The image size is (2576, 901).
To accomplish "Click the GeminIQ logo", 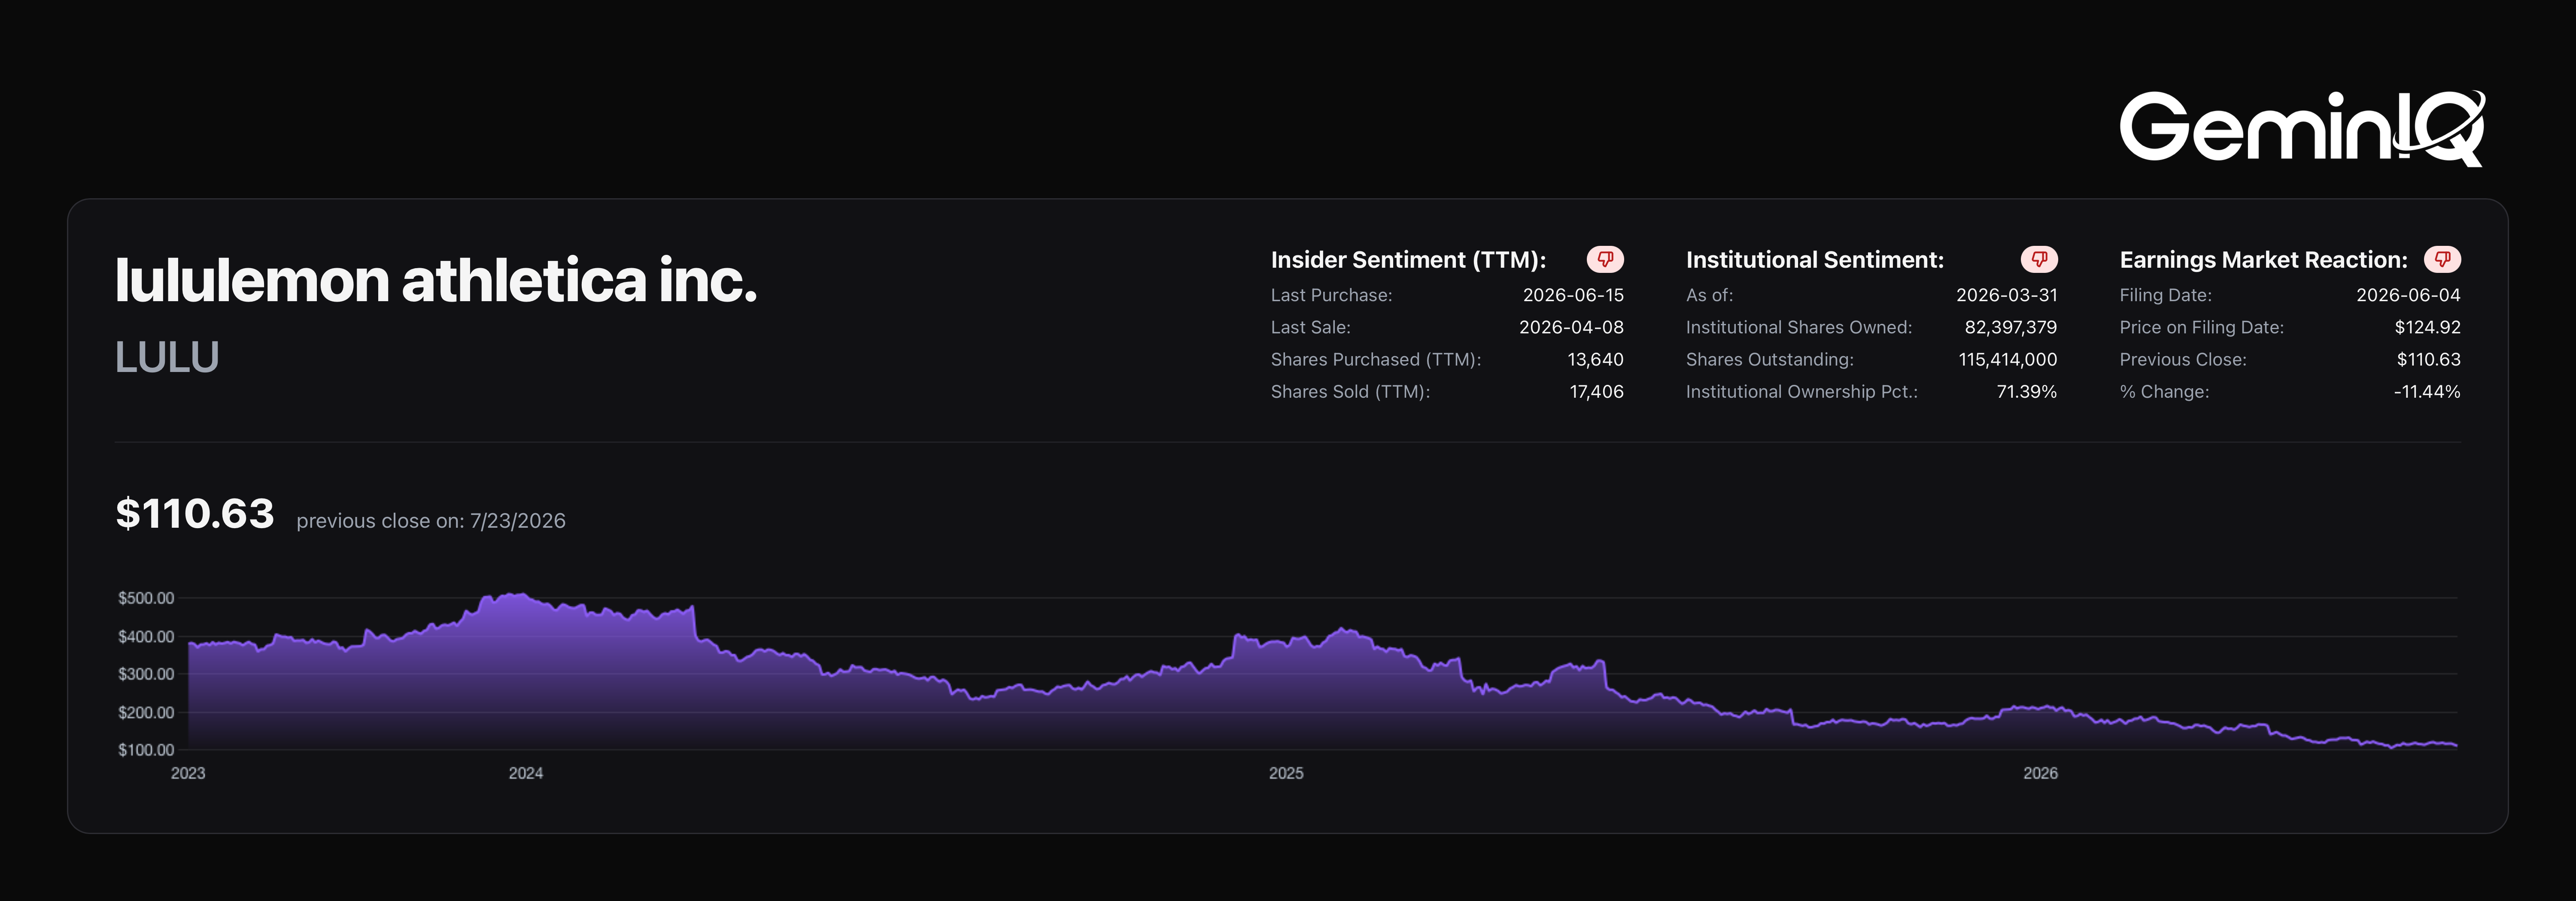I will (2302, 128).
